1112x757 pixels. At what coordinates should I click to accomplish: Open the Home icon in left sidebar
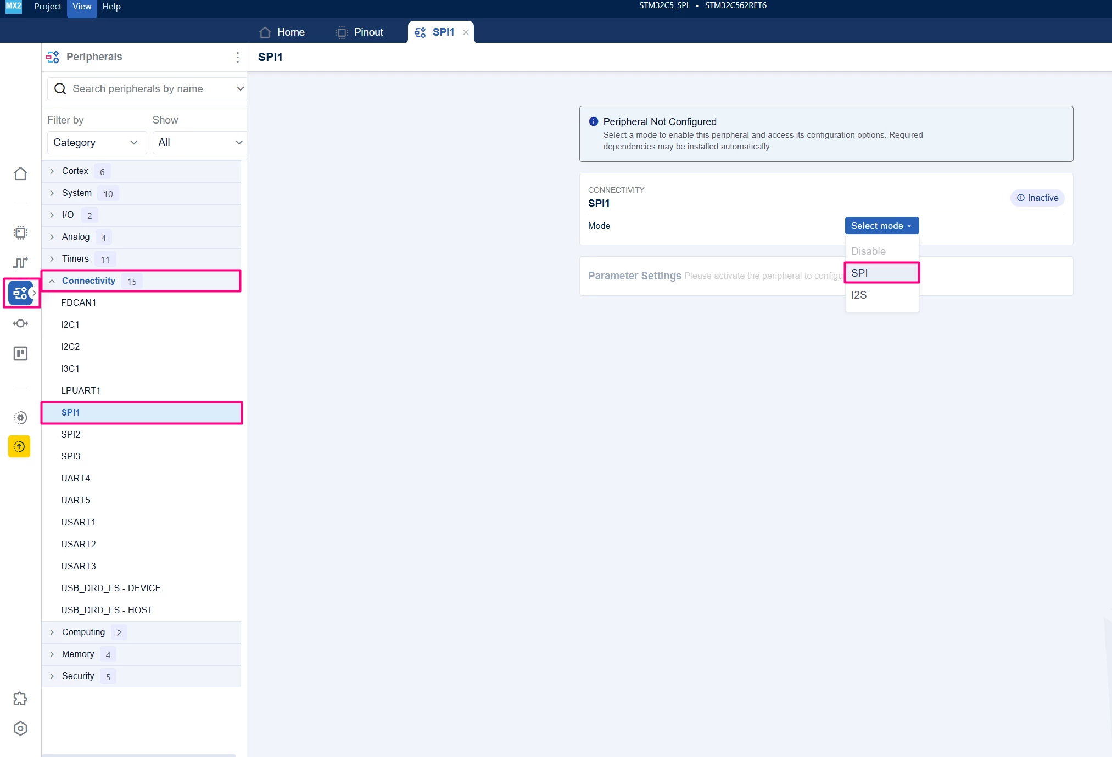click(20, 173)
